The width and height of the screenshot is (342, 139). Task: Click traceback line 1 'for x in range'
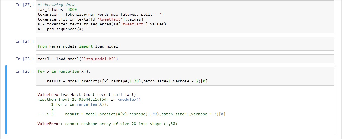tap(79, 104)
